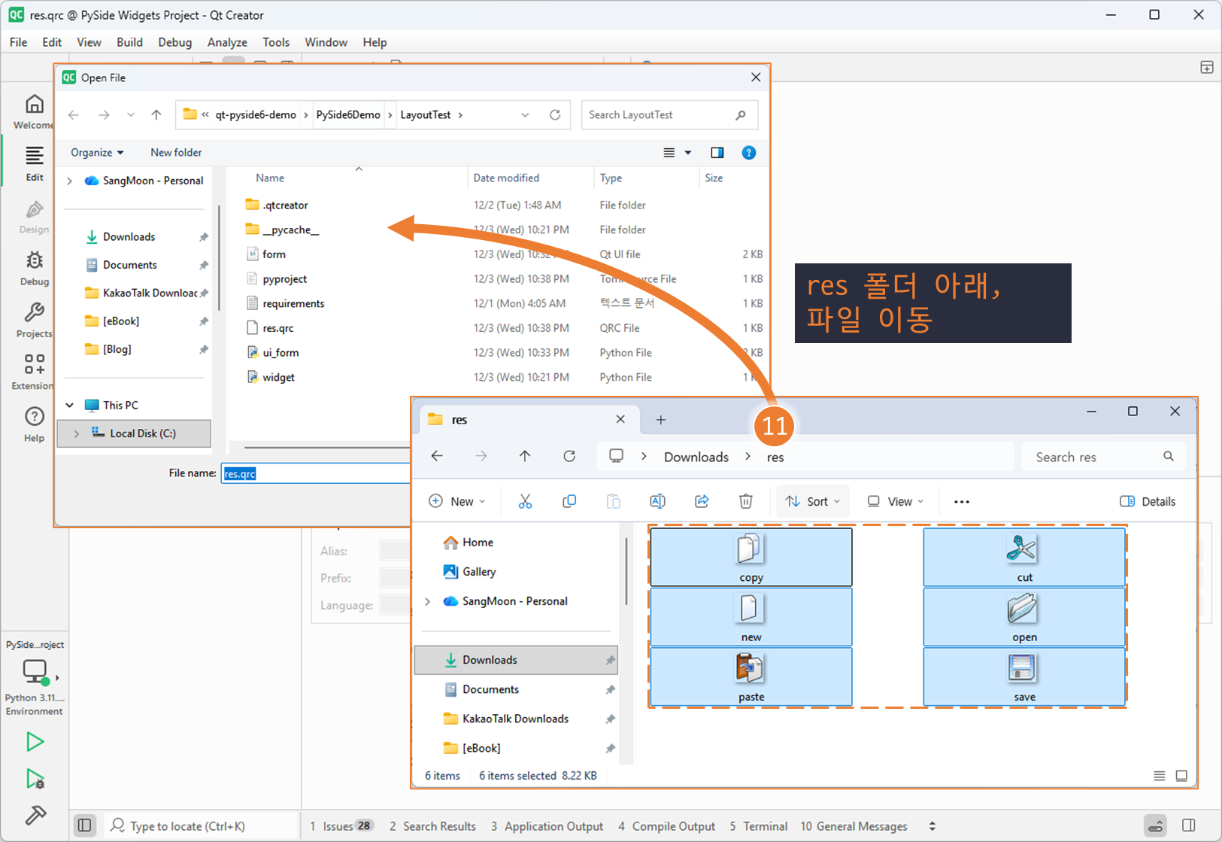Toggle right sidebar in status bar
The width and height of the screenshot is (1222, 842).
1189,825
